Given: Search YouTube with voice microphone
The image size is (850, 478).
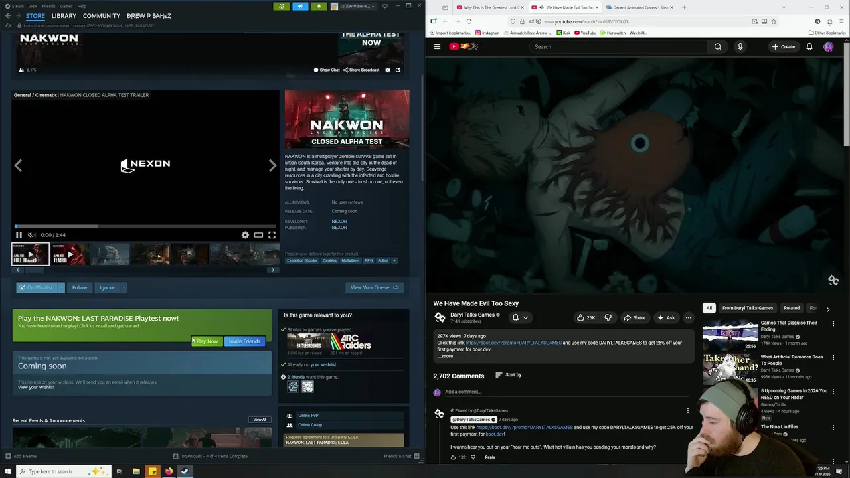Looking at the screenshot, I should click(x=740, y=46).
